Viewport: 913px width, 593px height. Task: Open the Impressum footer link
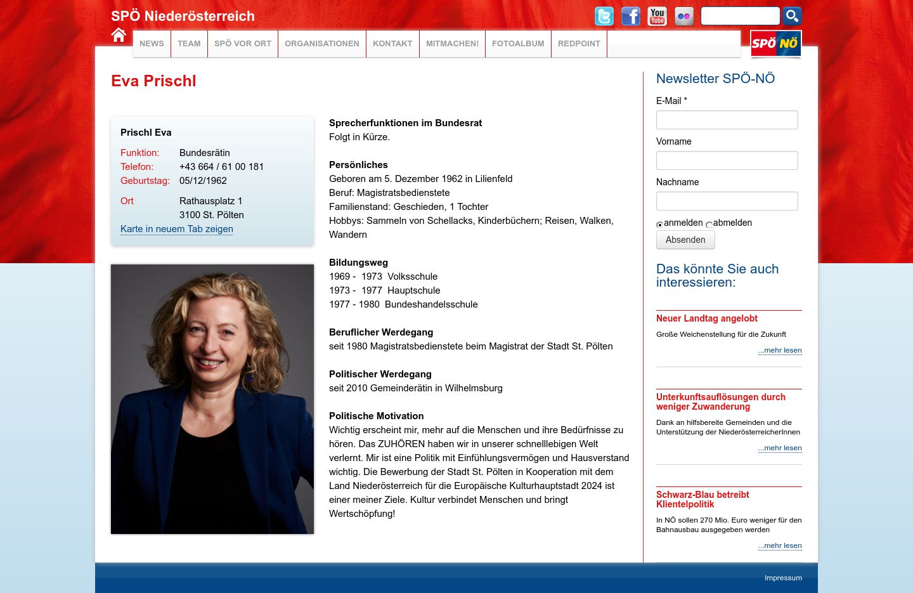click(x=783, y=578)
